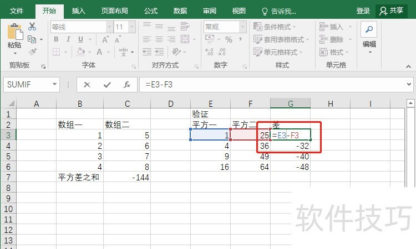Click the phonetic guide wén icon
The image size is (416, 249).
tap(123, 52)
